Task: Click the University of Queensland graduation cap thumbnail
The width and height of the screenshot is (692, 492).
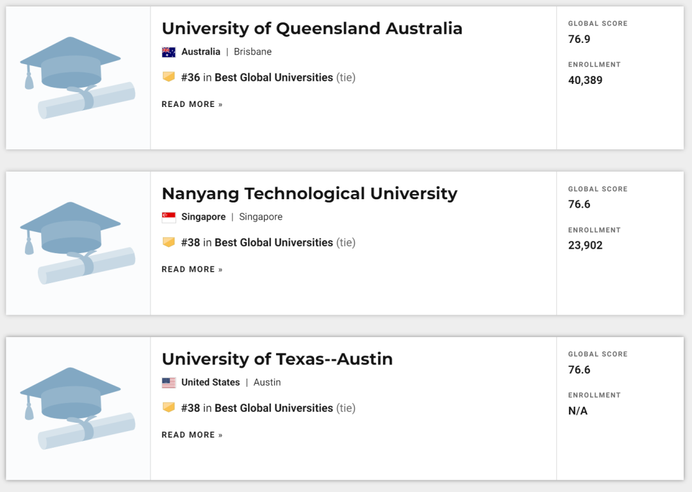Action: click(x=78, y=78)
